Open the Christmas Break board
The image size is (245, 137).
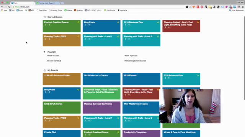point(101,93)
